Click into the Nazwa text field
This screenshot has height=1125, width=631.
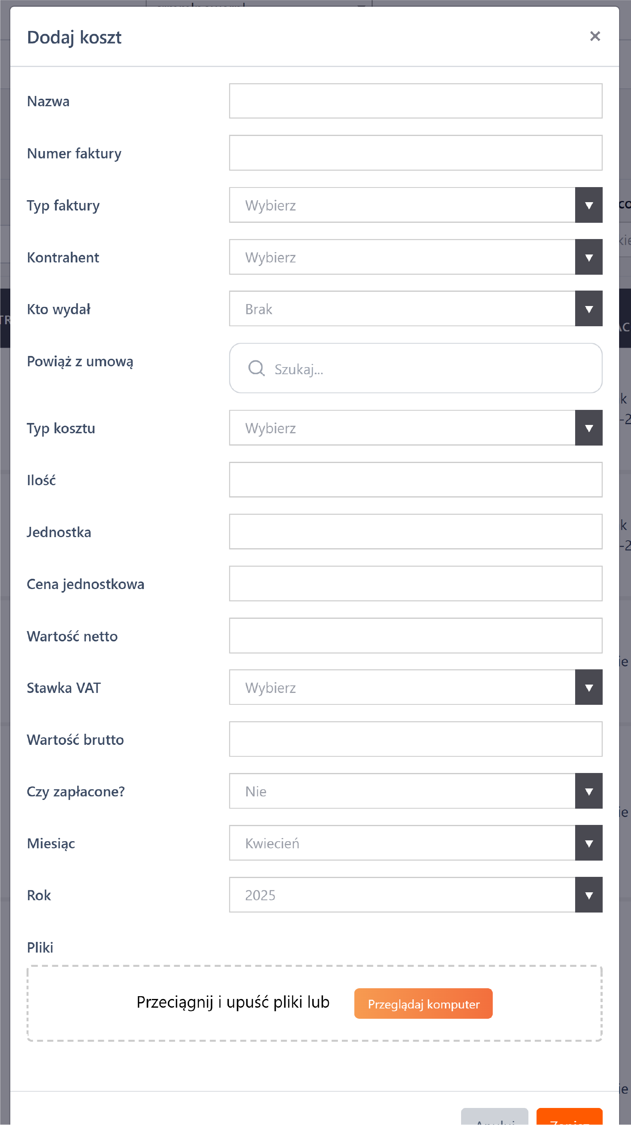click(x=416, y=101)
